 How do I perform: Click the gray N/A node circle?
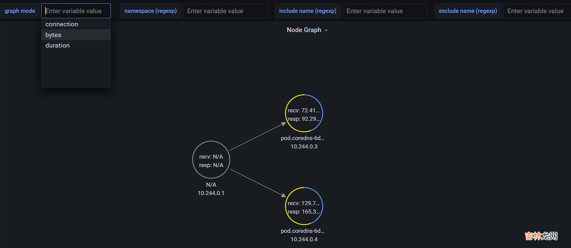point(211,160)
